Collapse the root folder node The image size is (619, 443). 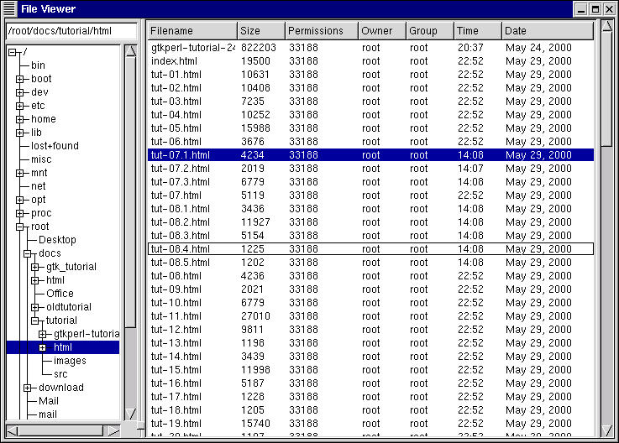[x=20, y=227]
